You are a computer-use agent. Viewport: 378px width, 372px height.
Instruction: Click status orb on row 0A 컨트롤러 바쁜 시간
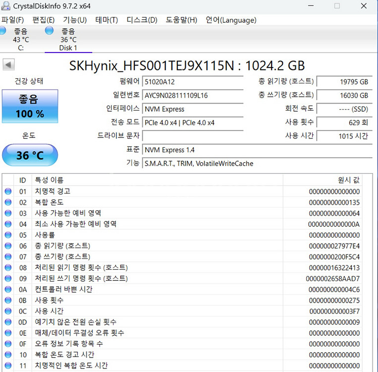click(x=8, y=290)
